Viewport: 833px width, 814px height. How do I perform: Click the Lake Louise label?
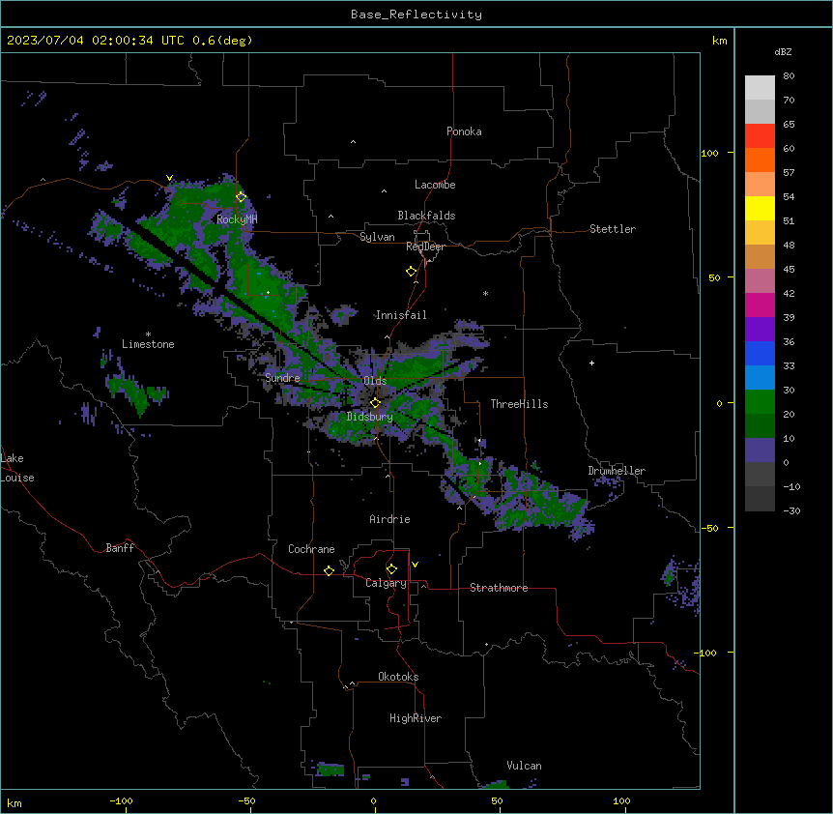pos(17,468)
